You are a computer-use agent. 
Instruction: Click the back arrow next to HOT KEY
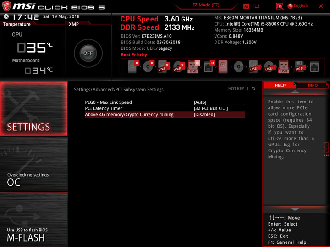[x=253, y=89]
